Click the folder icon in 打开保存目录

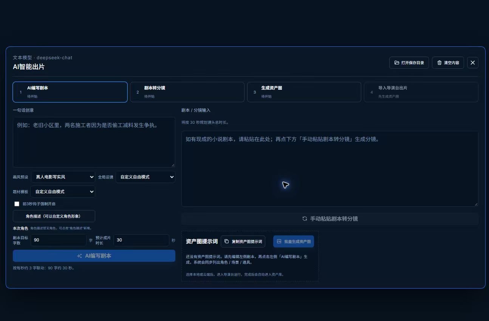point(397,63)
